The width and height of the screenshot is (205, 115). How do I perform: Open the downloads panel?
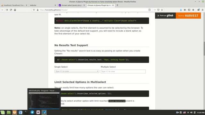coord(181,10)
